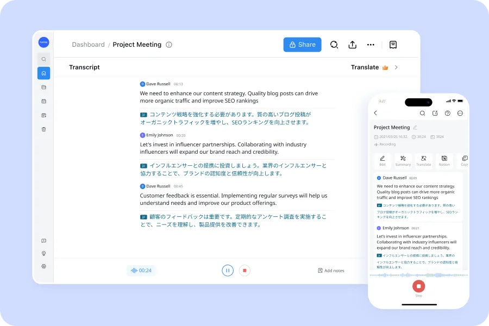
Task: Open the notes panel icon in desktop header
Action: 393,45
